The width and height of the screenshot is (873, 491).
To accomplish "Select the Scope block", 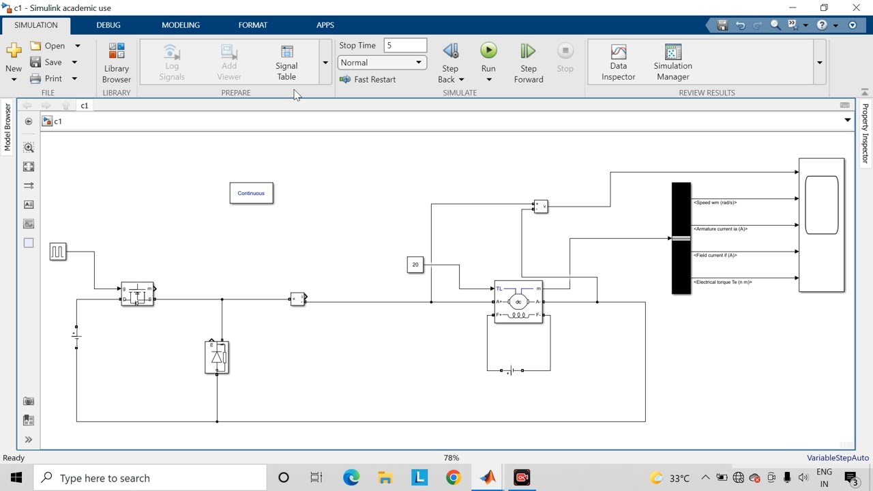I will 822,225.
